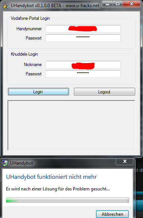Viewport: 143px width, 218px height.
Task: Focus the Vodafone-Portal Passwort field
Action: pyautogui.click(x=83, y=38)
